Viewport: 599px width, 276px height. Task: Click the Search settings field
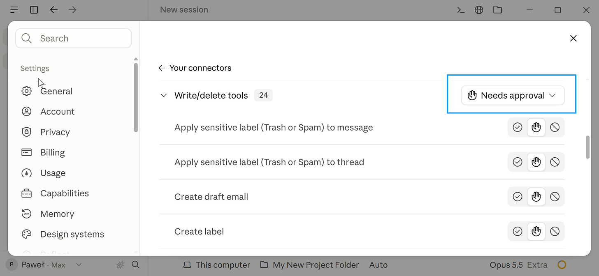coord(74,38)
